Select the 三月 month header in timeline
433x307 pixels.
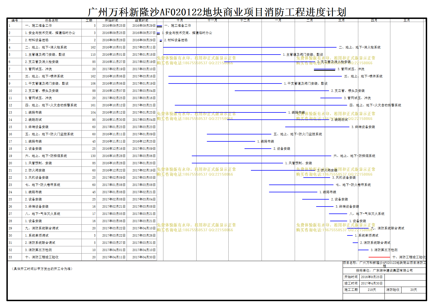(341, 20)
